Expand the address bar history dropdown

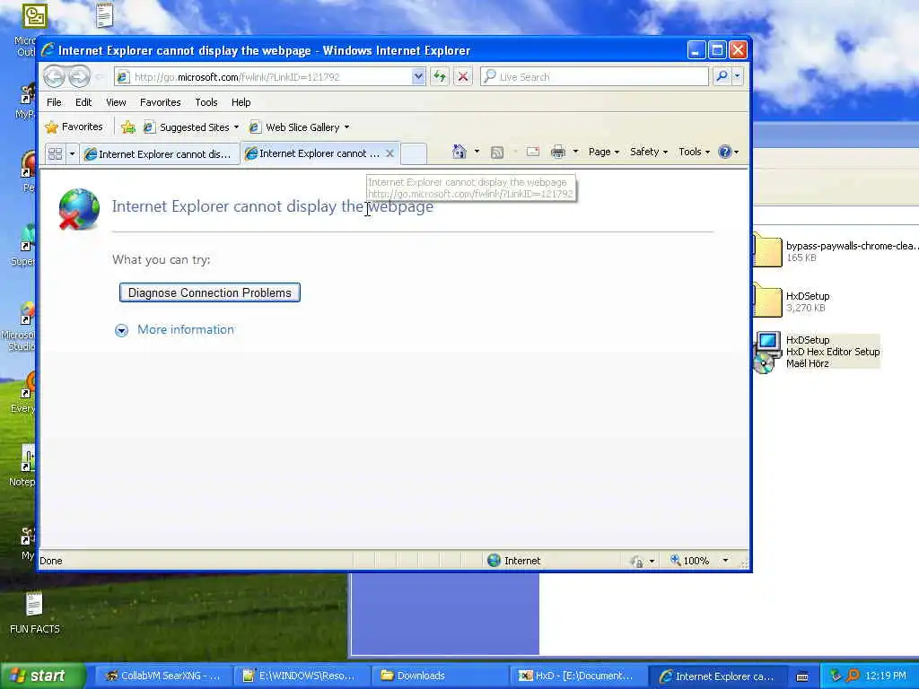tap(418, 76)
